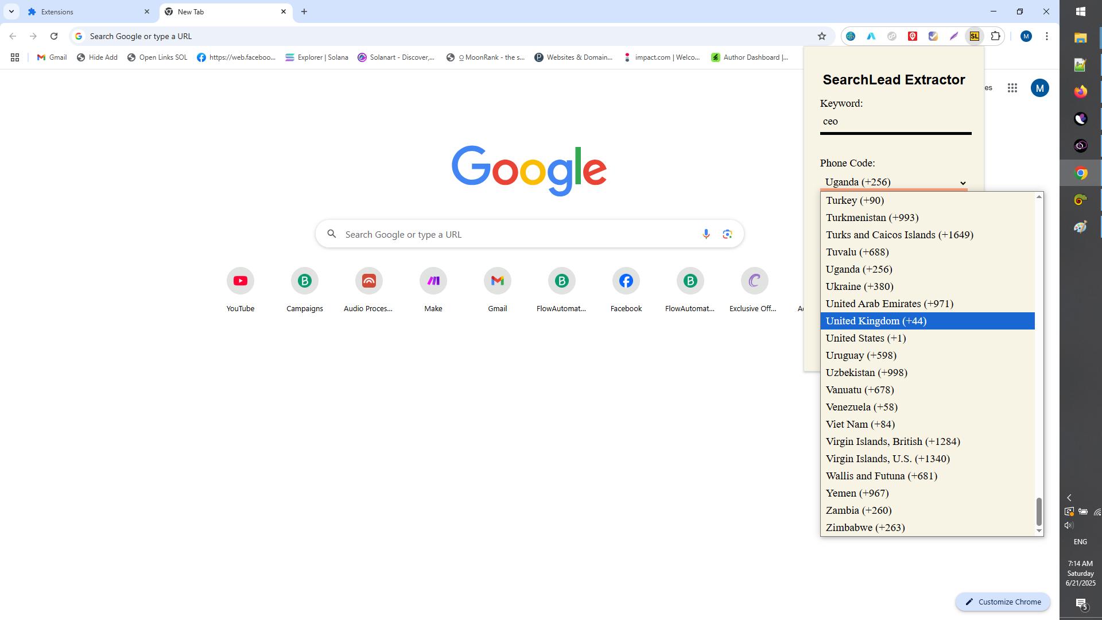Click the Customize Chrome button
This screenshot has height=620, width=1102.
[x=1002, y=602]
